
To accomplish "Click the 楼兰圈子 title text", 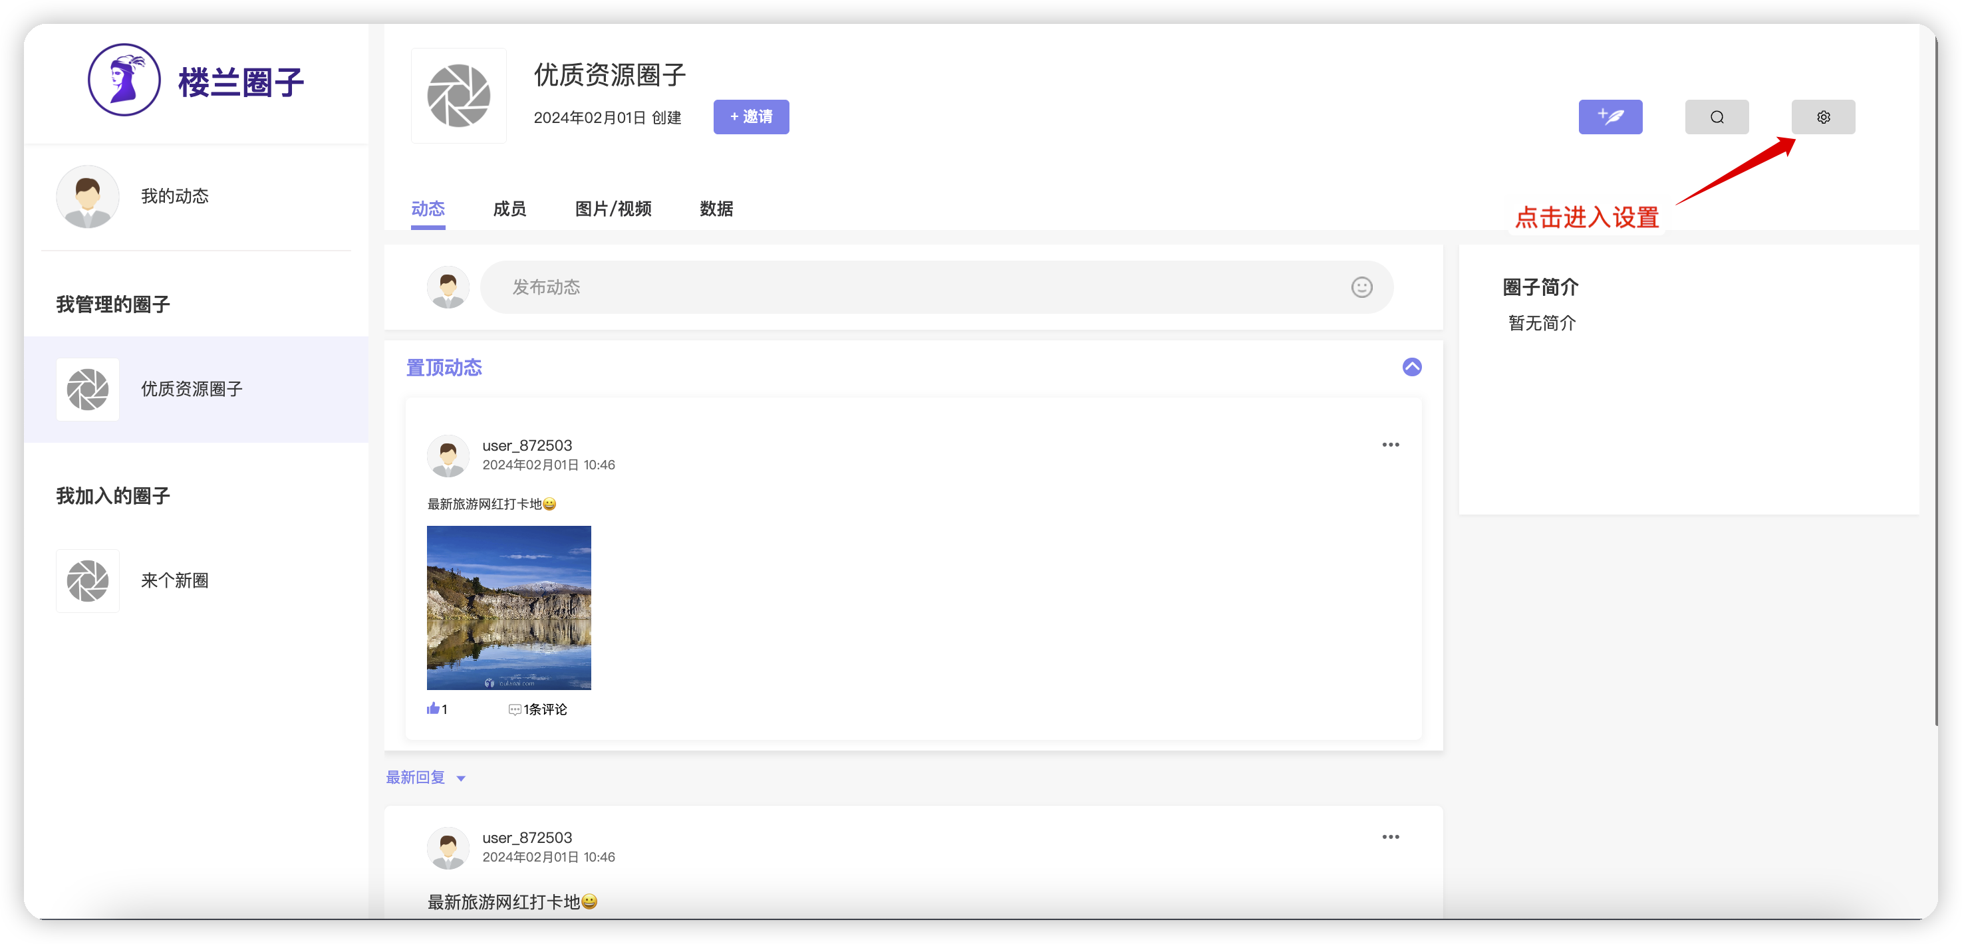I will pos(241,82).
